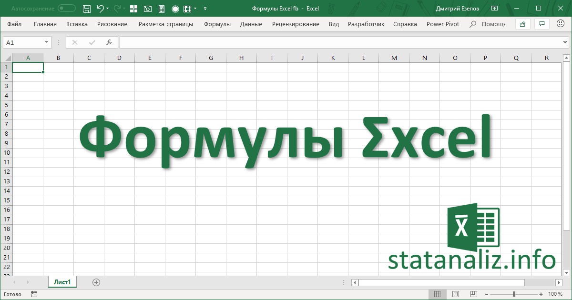Open dropdown arrow beside the table-form icon
This screenshot has height=300, width=572.
tap(195, 9)
